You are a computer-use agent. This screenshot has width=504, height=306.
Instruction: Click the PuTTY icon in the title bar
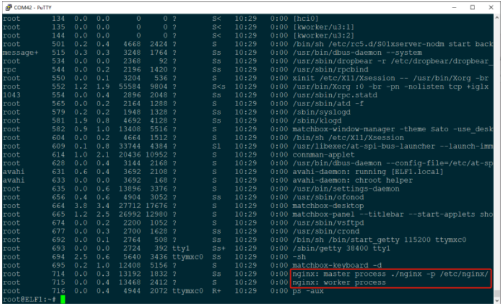(8, 7)
